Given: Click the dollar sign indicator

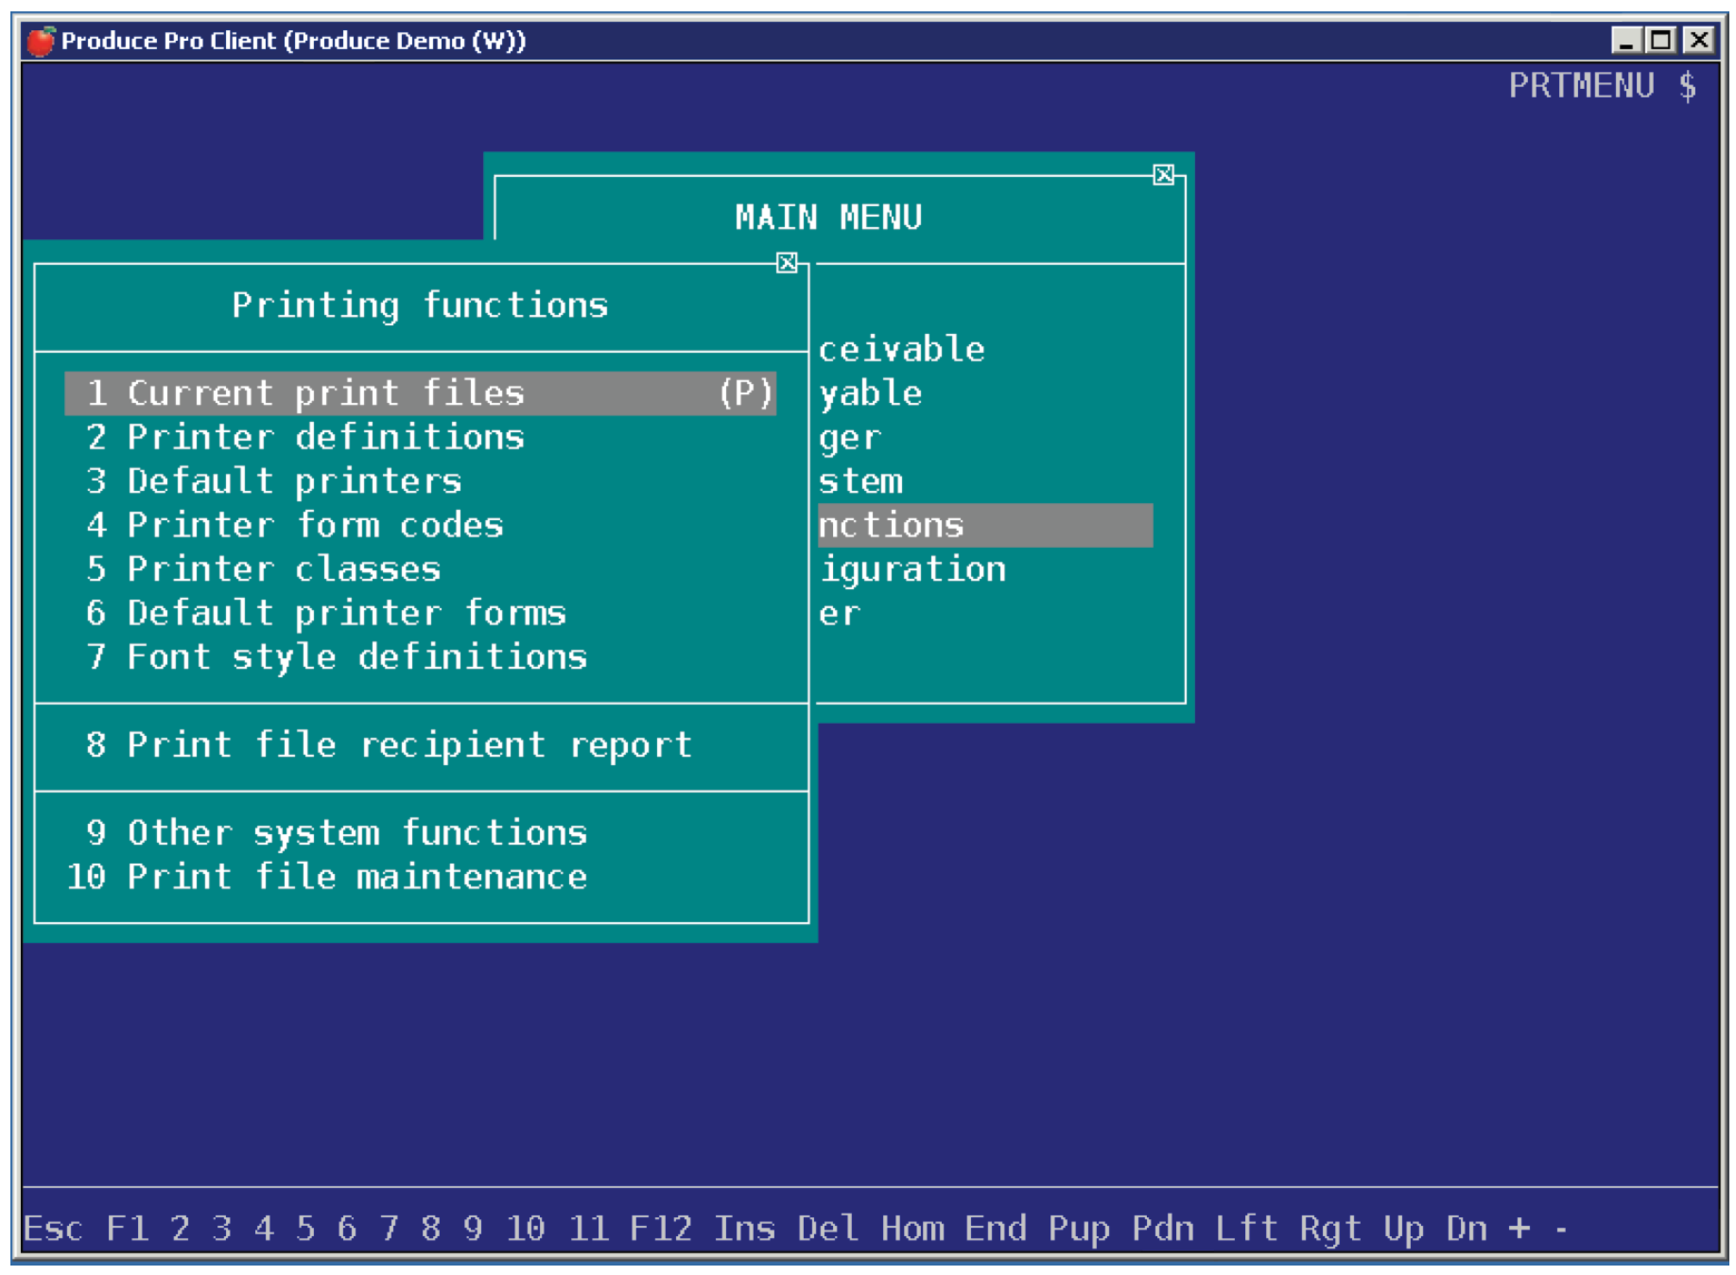Looking at the screenshot, I should tap(1688, 86).
